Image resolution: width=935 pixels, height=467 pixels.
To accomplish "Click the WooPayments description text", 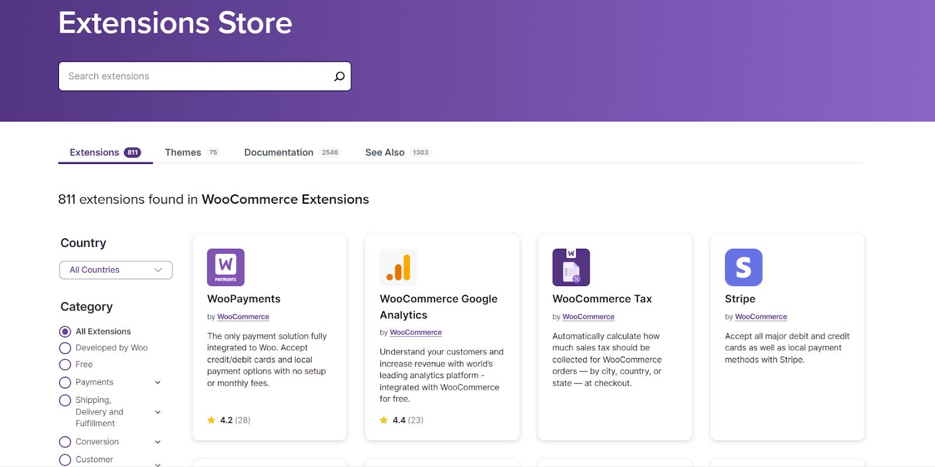I will point(268,360).
